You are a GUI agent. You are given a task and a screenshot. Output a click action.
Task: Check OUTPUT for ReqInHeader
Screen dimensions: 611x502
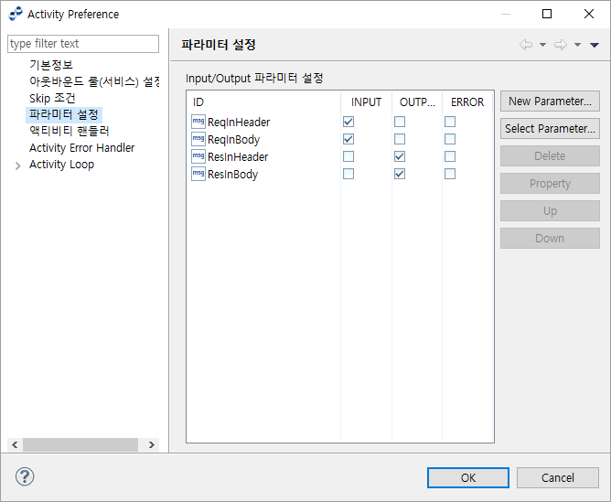click(x=400, y=122)
